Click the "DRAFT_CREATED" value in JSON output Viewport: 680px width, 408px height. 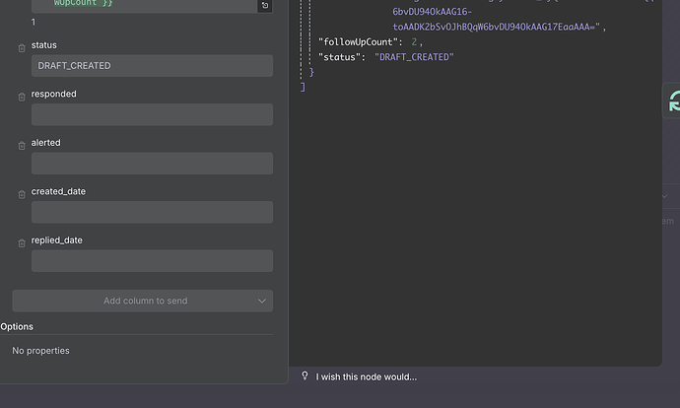click(x=414, y=57)
